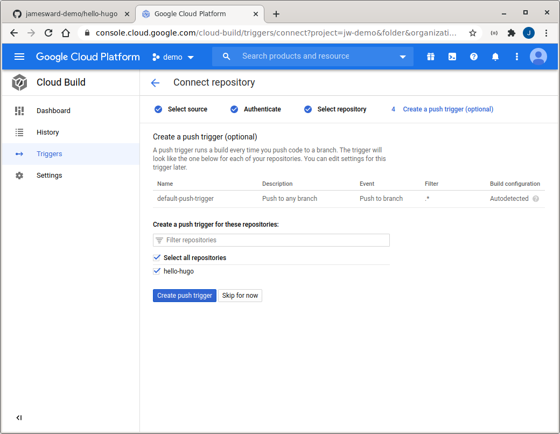
Task: Expand the search bar dropdown arrow
Action: pyautogui.click(x=403, y=57)
